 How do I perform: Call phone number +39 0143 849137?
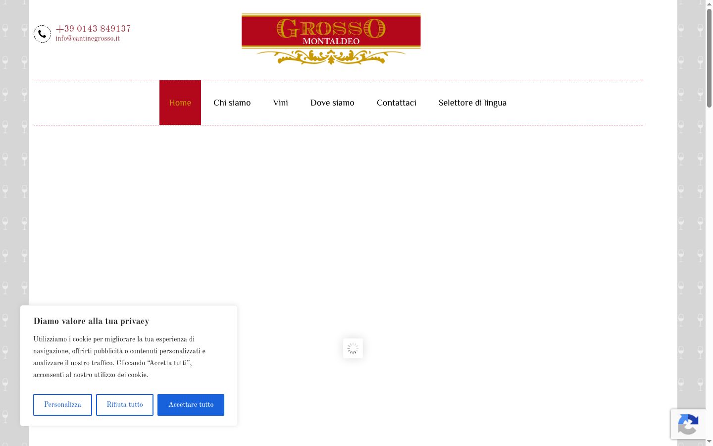click(x=93, y=29)
